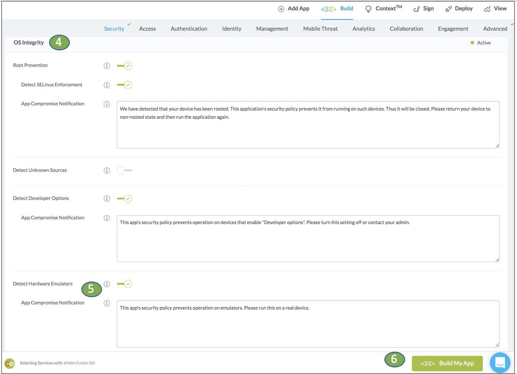
Task: Disable the Root Prevention toggle
Action: tap(124, 66)
